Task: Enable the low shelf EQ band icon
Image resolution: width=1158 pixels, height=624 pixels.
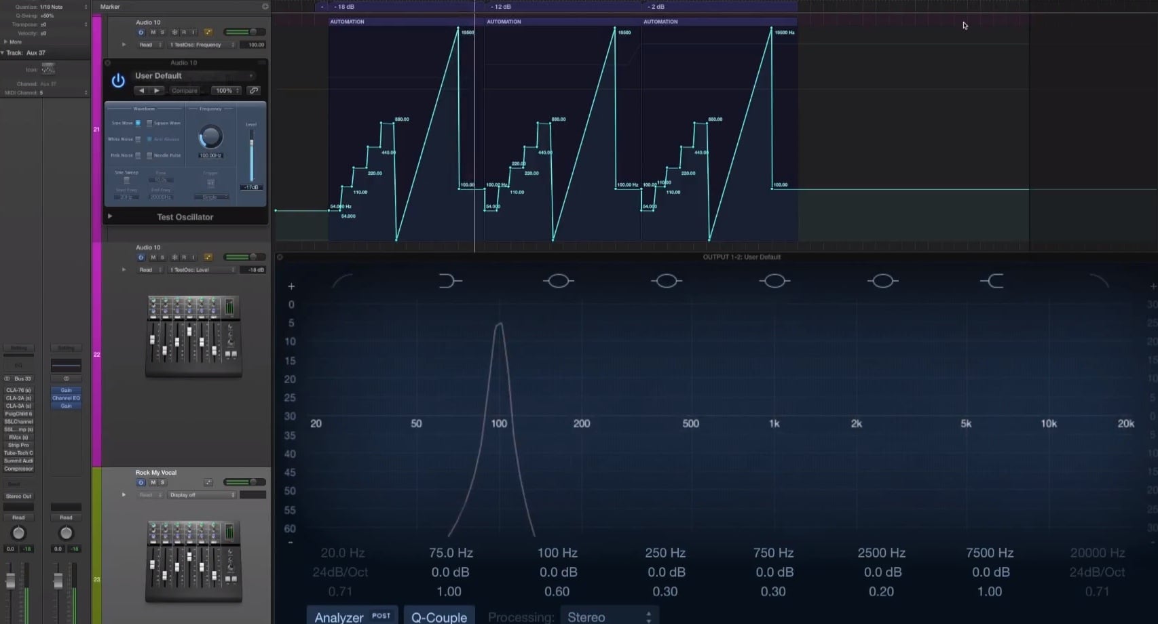Action: pyautogui.click(x=450, y=281)
